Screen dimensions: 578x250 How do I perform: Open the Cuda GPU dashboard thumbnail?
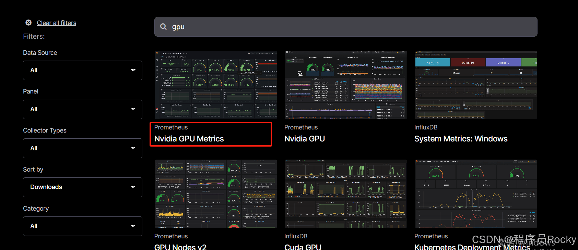point(345,194)
